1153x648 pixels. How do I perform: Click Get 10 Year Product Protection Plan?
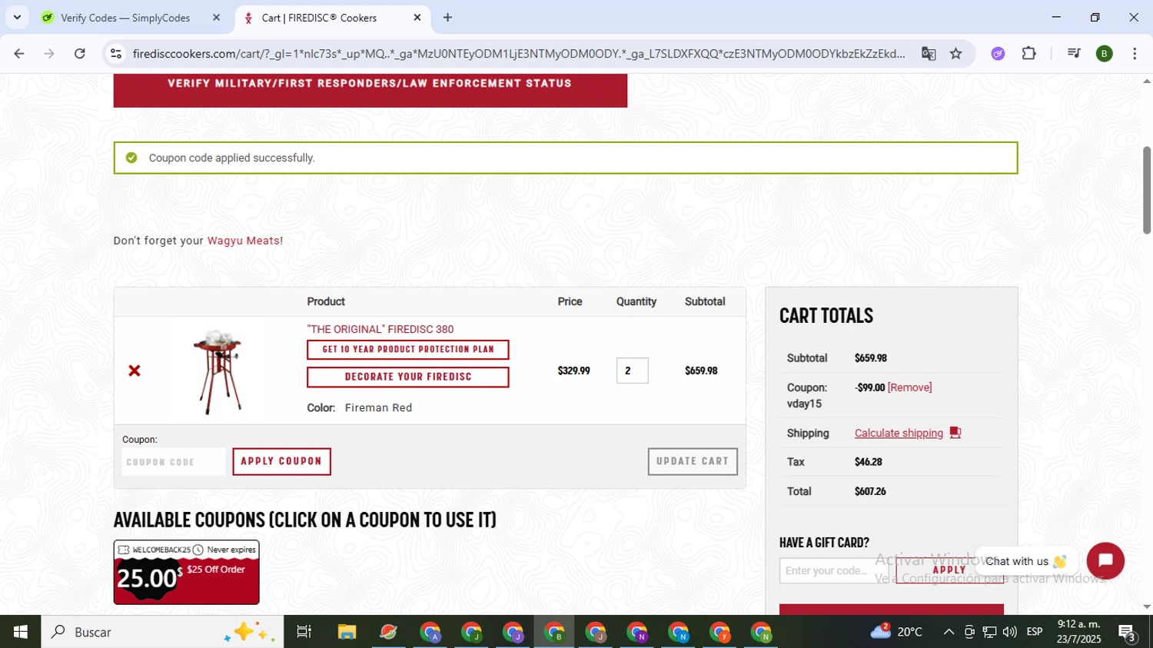pos(407,350)
